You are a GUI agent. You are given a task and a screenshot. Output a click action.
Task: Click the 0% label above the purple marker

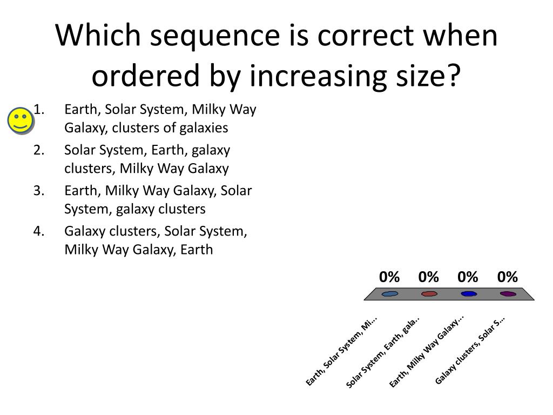508,277
